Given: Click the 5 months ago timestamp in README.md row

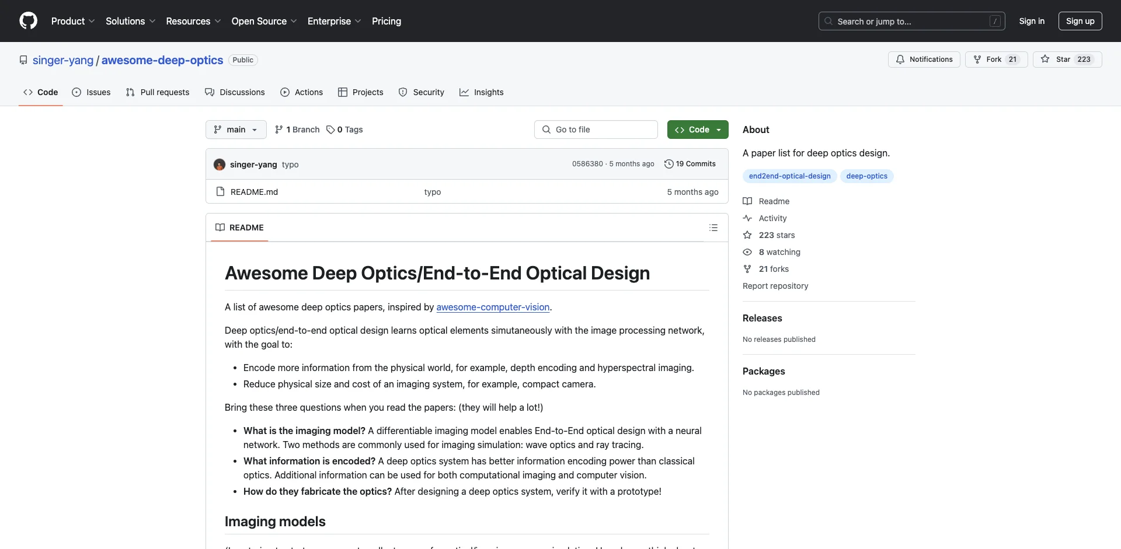Looking at the screenshot, I should tap(692, 192).
